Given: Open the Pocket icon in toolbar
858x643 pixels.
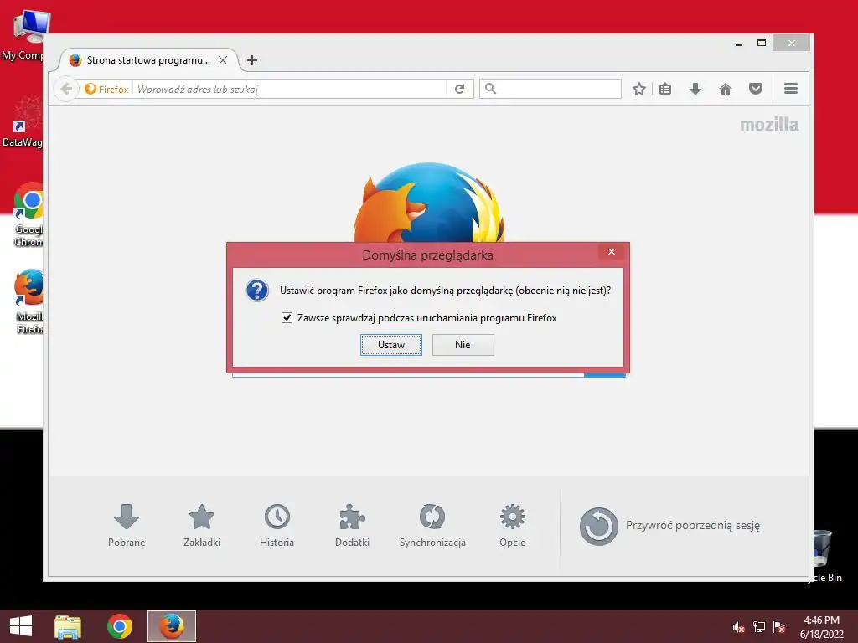Looking at the screenshot, I should [x=756, y=89].
